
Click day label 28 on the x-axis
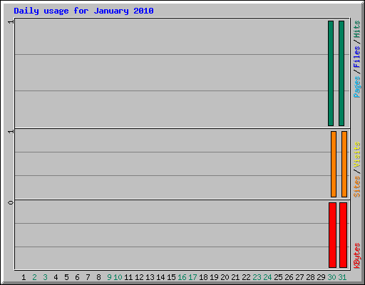click(310, 277)
